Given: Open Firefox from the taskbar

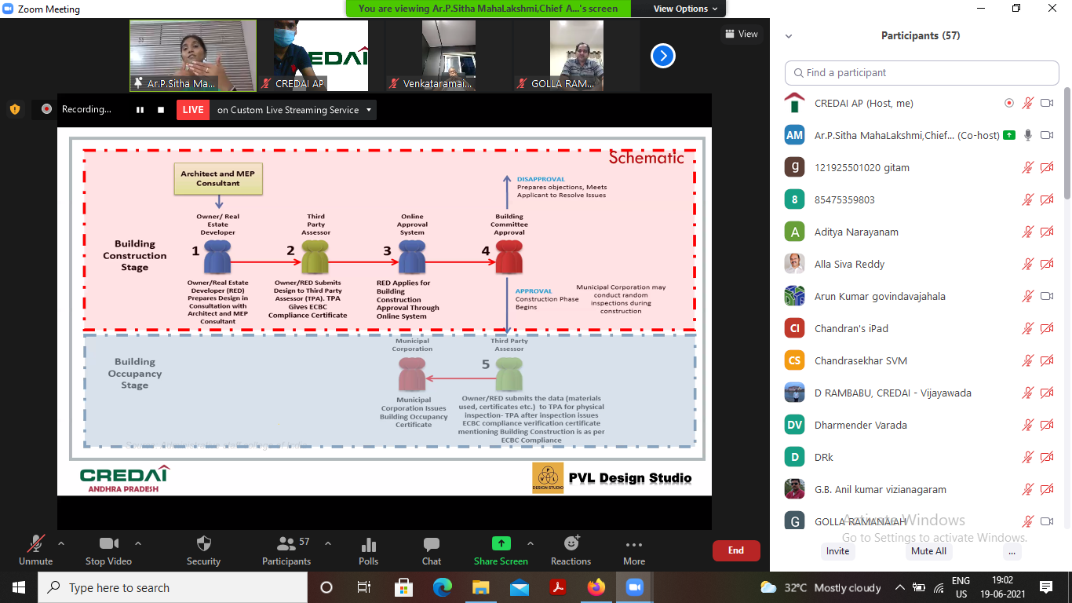Looking at the screenshot, I should click(596, 587).
